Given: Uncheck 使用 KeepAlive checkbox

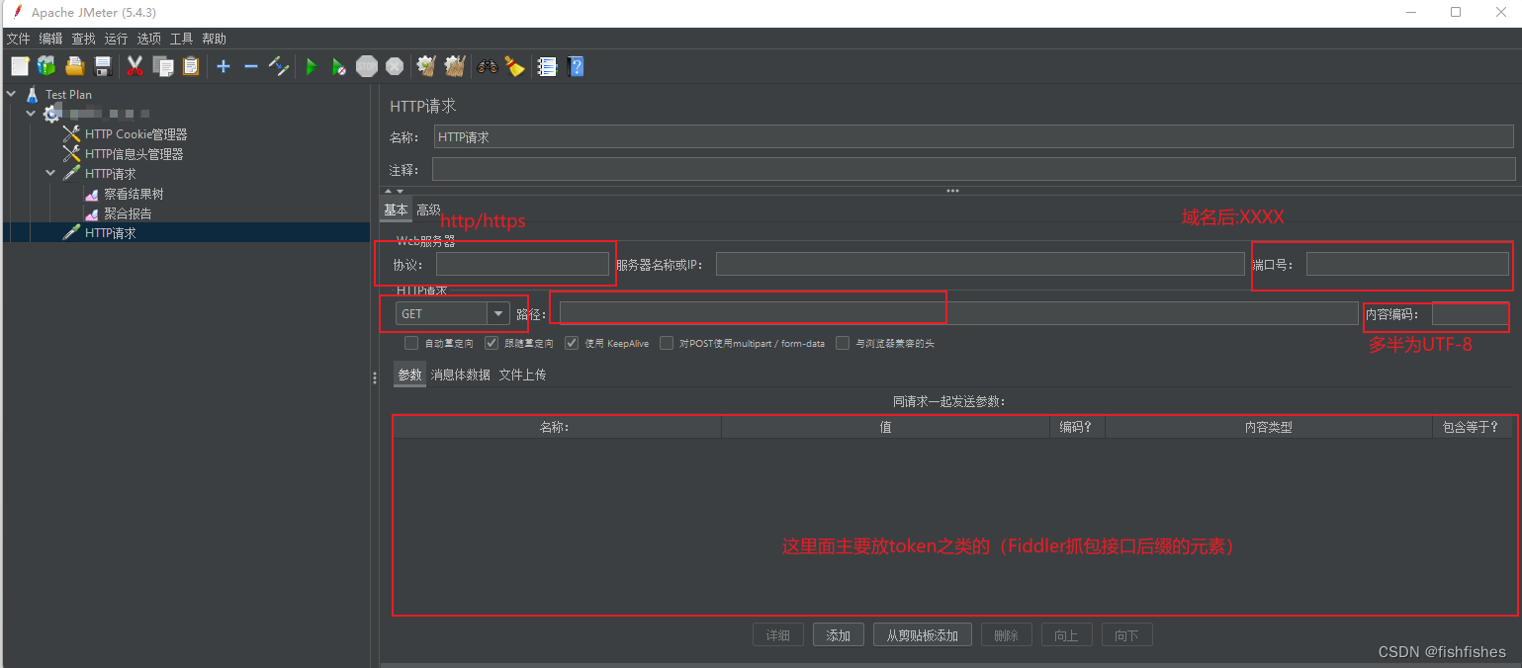Looking at the screenshot, I should (x=572, y=343).
